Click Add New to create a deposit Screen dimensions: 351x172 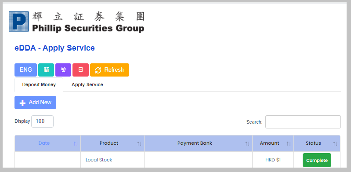point(36,102)
